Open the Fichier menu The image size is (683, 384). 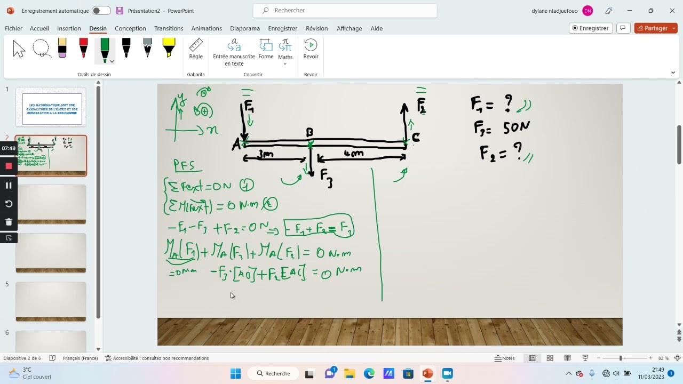tap(14, 28)
